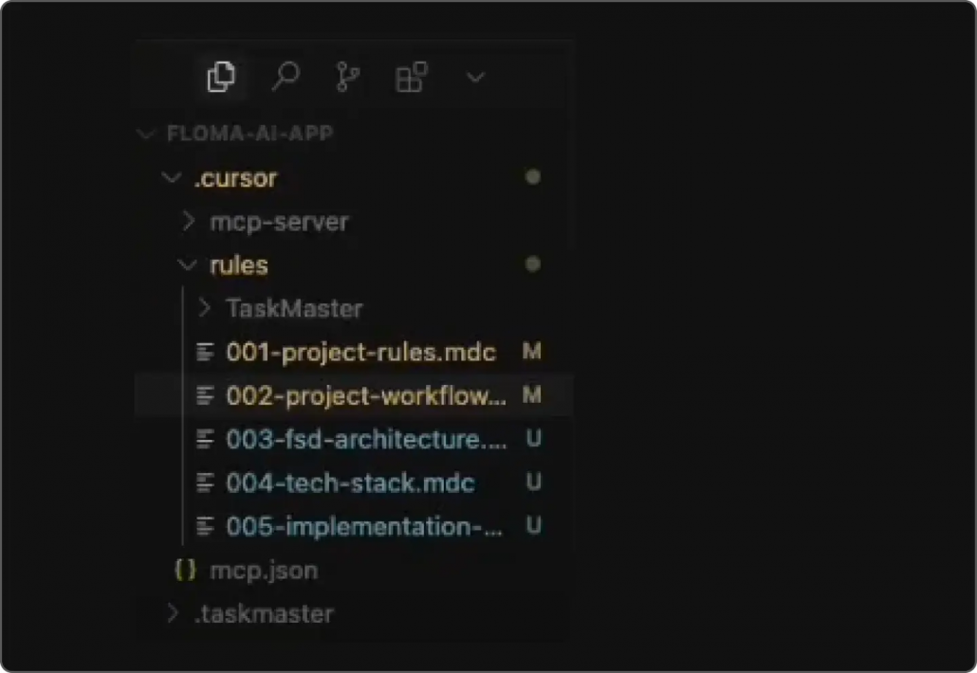
Task: Collapse the FLOMA-AI-APP root section
Action: [x=146, y=134]
